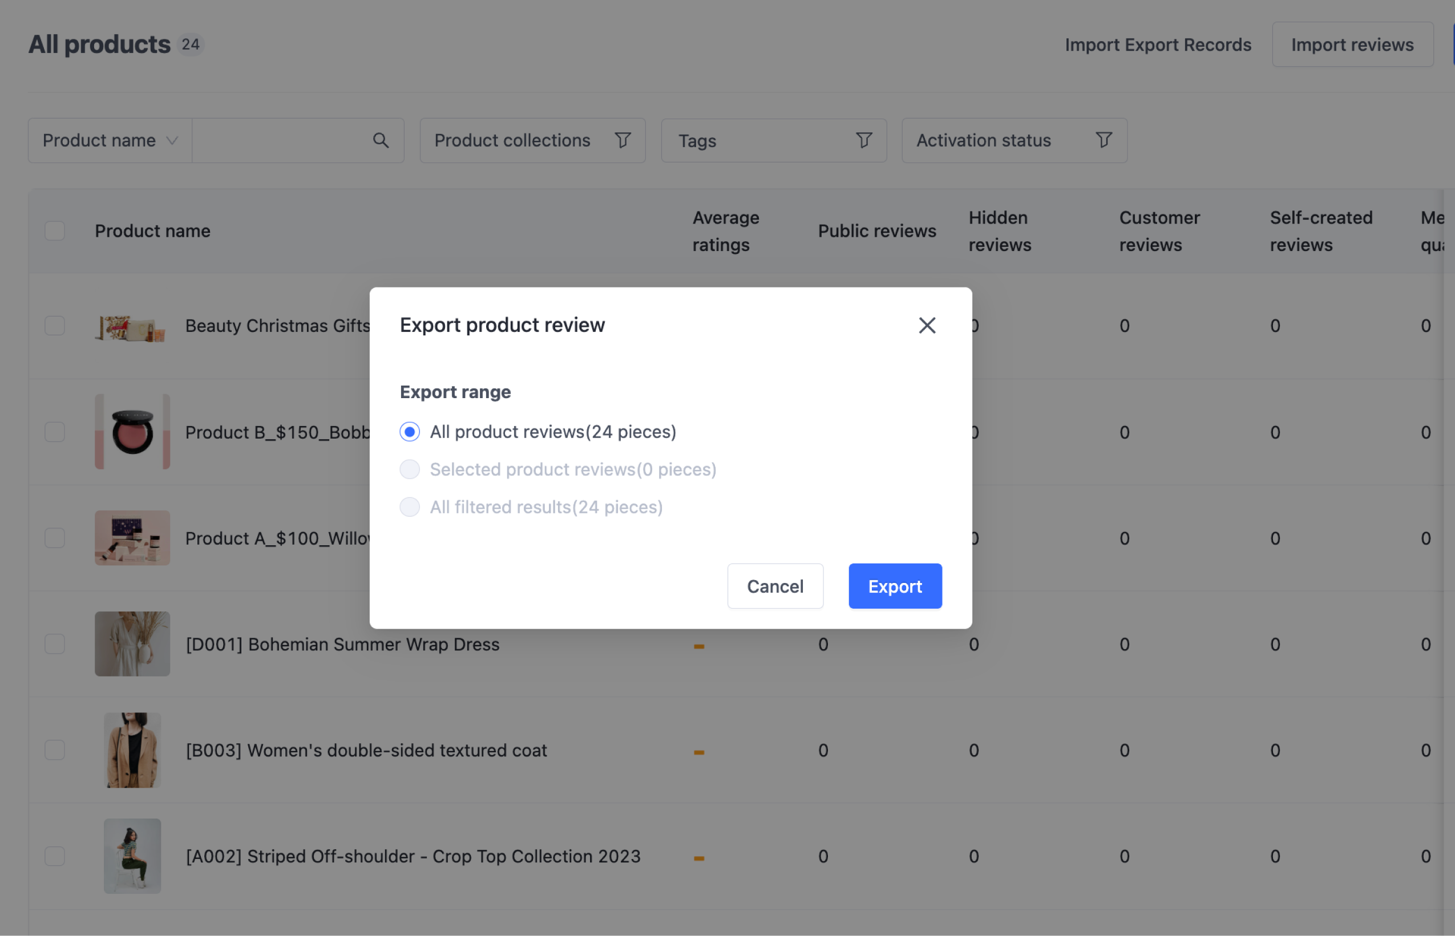Click the Product collections filter icon
Viewport: 1455px width, 936px height.
coord(623,140)
